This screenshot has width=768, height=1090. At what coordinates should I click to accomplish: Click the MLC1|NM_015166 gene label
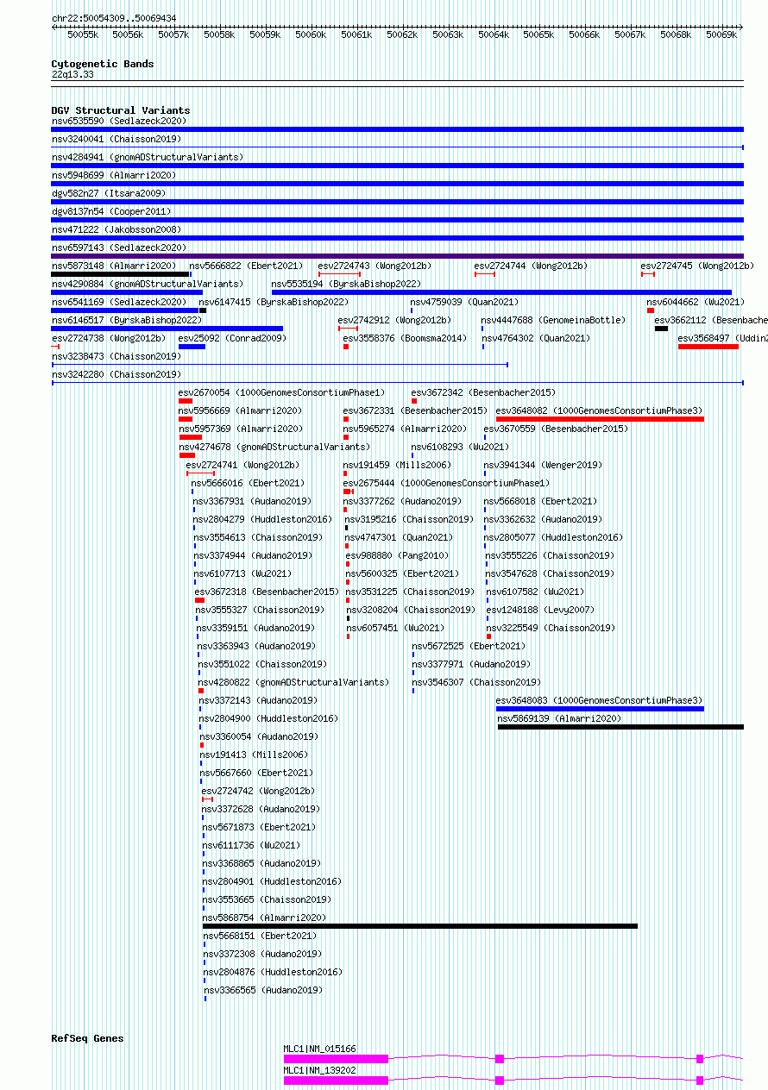(320, 1049)
